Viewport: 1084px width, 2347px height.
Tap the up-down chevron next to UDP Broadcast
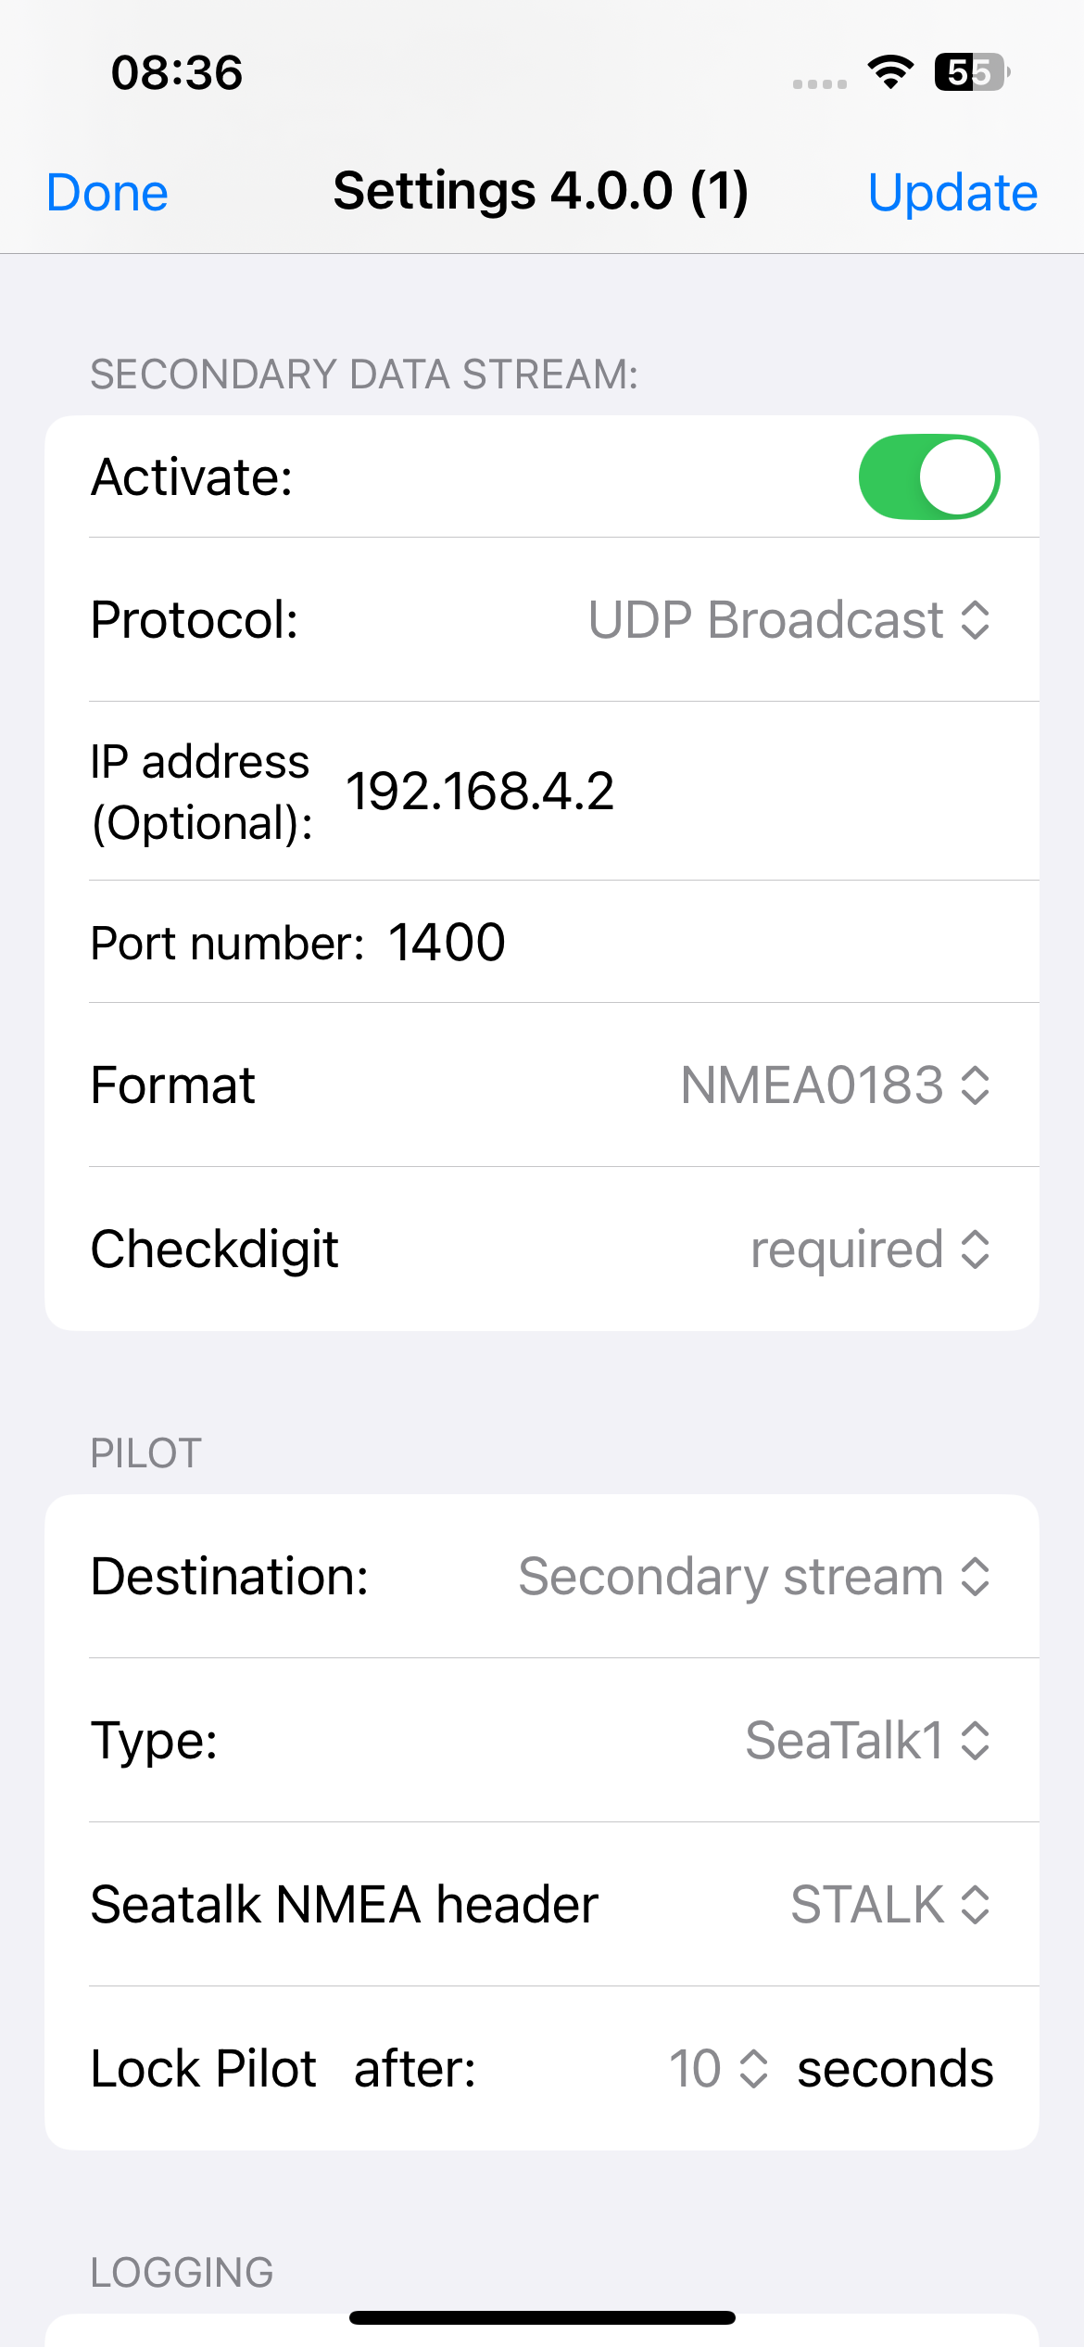976,619
